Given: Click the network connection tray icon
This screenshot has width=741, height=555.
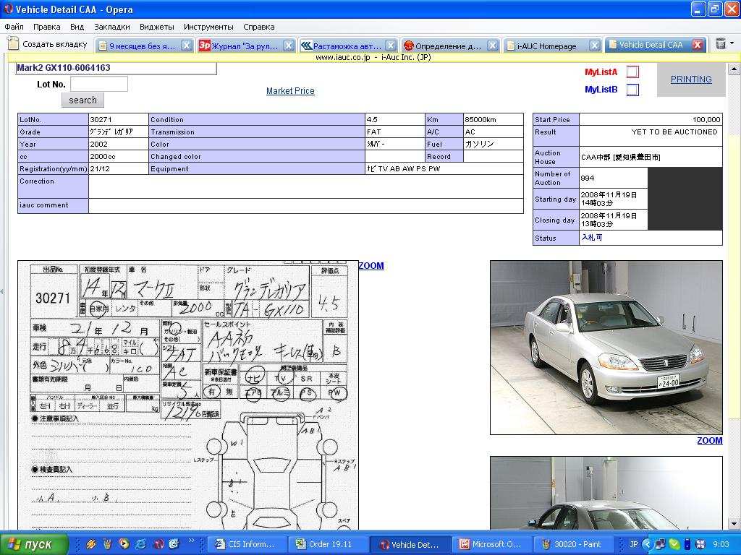Looking at the screenshot, I should (660, 544).
